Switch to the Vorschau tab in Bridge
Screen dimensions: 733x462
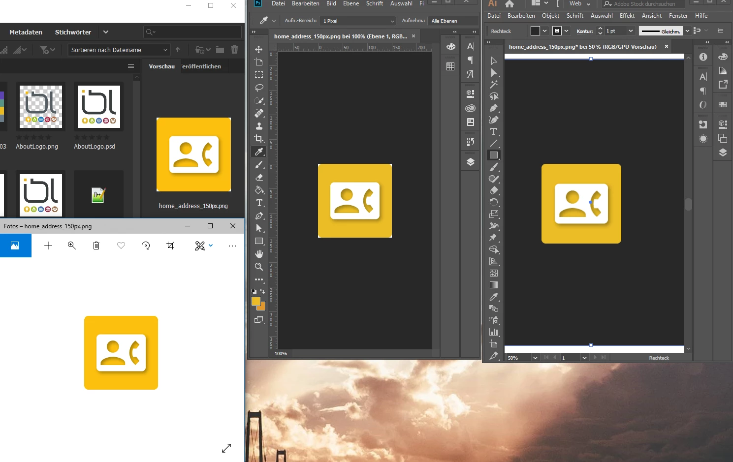(162, 66)
